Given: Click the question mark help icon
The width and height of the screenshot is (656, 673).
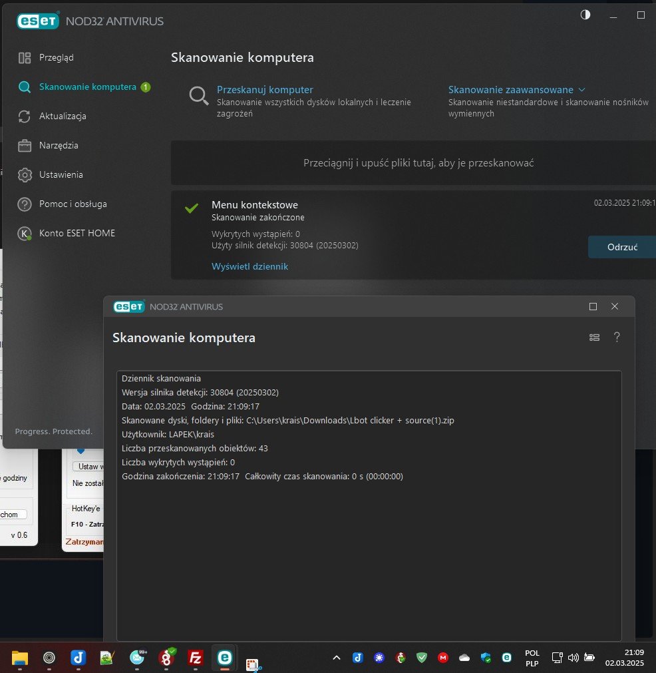Looking at the screenshot, I should coord(617,337).
